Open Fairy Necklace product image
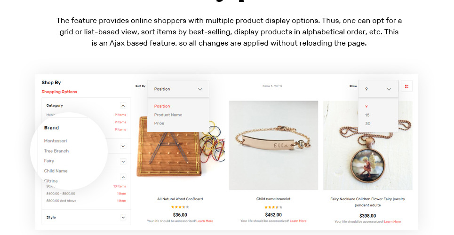The image size is (454, 235). point(367,145)
